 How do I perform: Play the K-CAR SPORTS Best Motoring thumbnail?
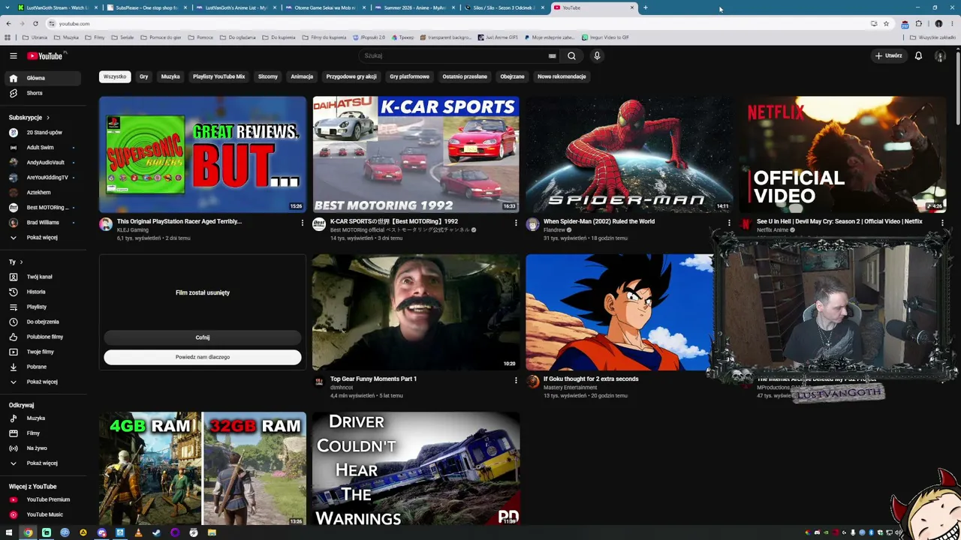416,154
